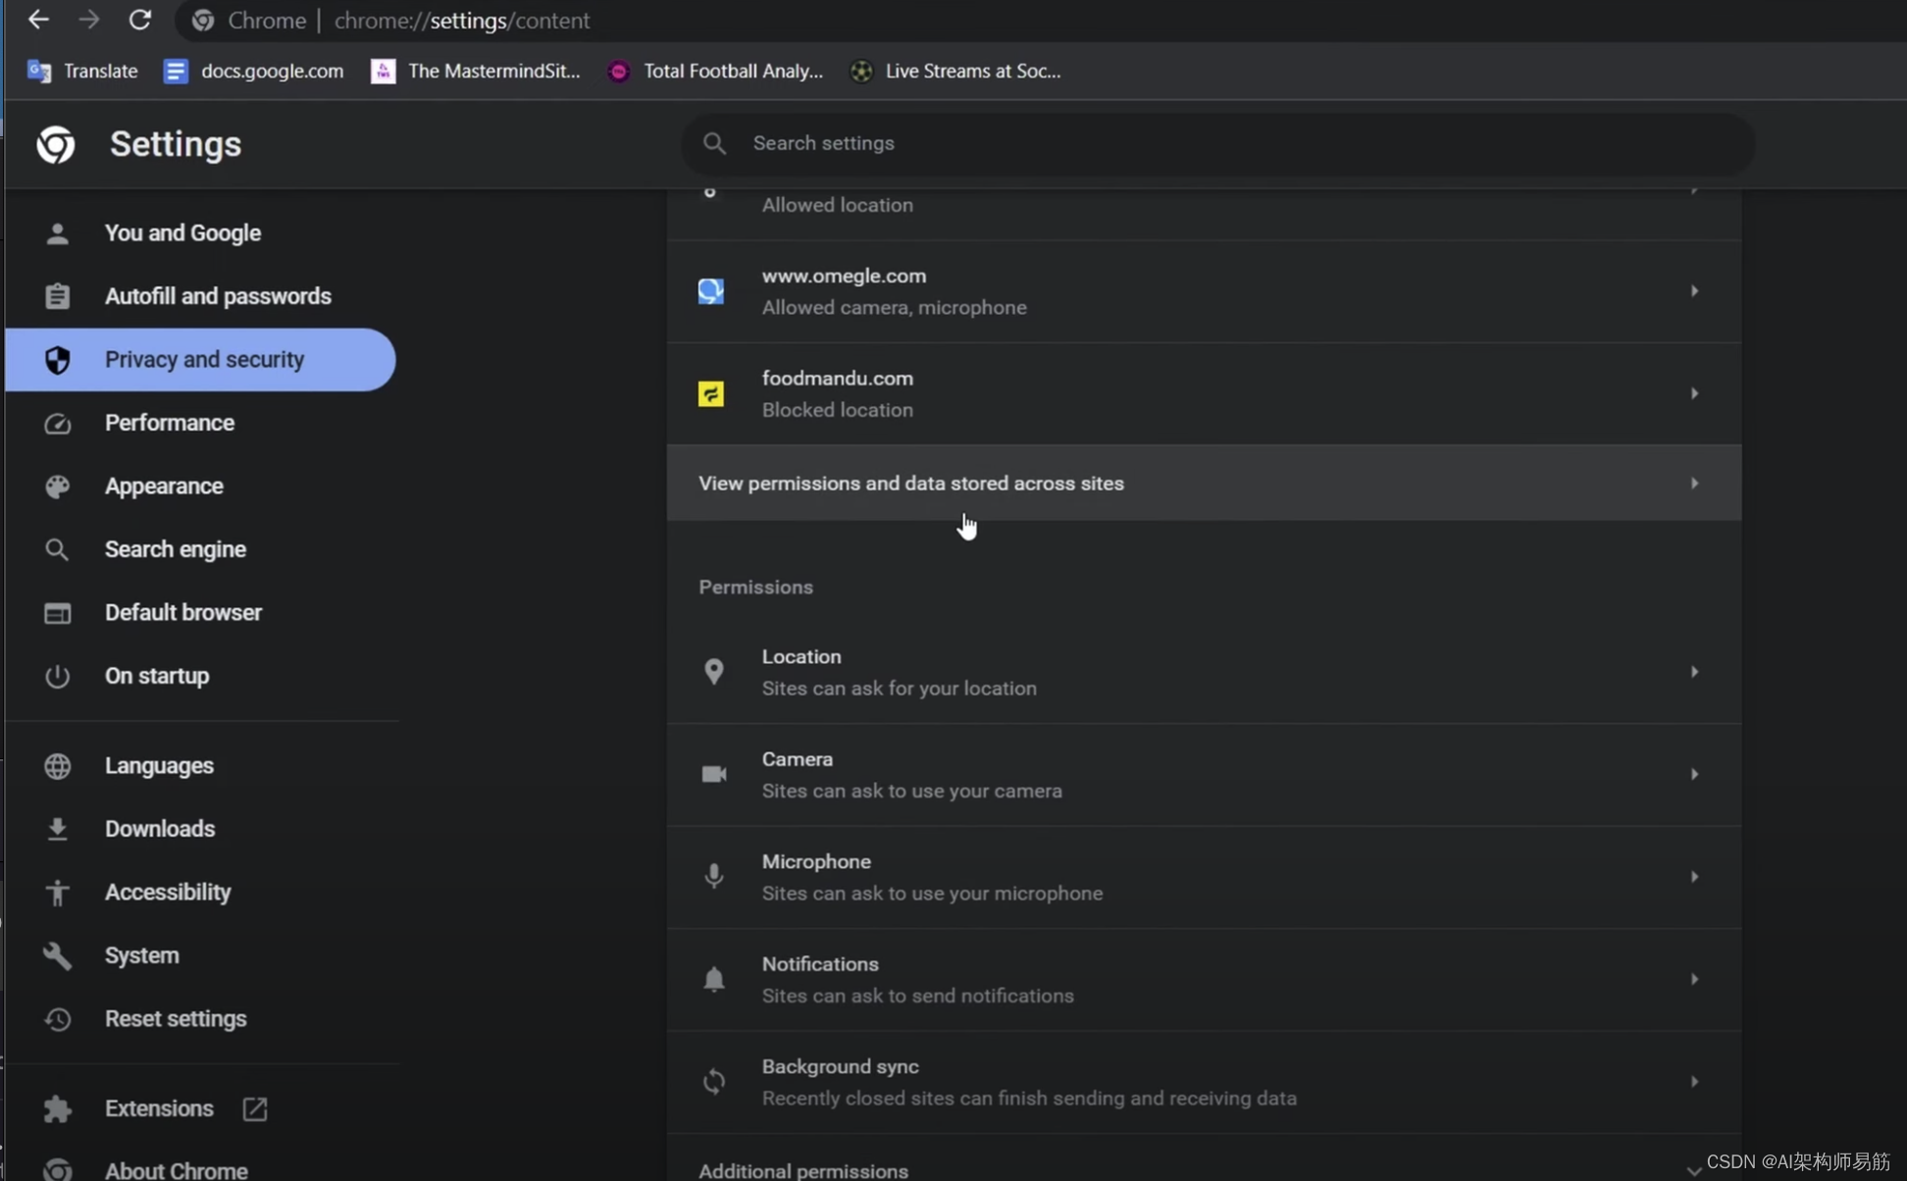Click the chrome://settings/content address bar
Viewport: 1907px width, 1181px height.
pos(462,21)
